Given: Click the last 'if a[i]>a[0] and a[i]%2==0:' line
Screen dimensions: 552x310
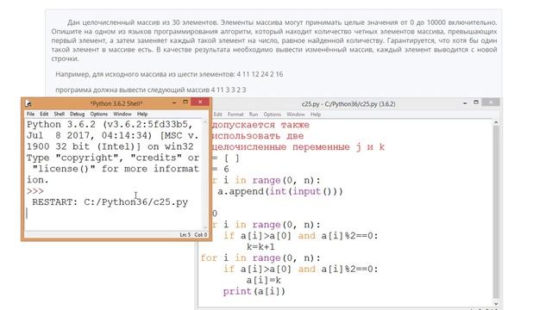Looking at the screenshot, I should tap(300, 270).
